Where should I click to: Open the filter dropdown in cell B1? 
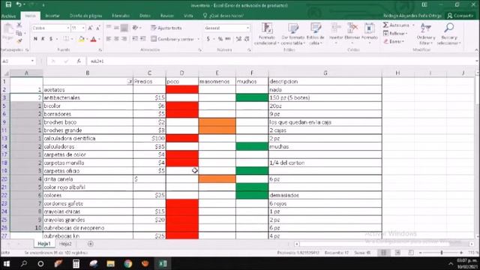pos(130,82)
